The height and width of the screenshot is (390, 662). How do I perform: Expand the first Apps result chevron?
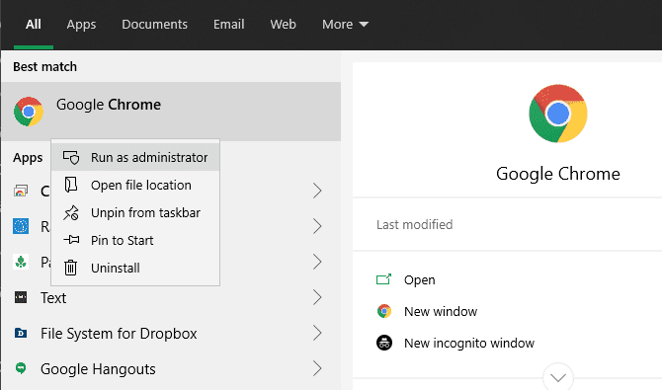(x=317, y=191)
